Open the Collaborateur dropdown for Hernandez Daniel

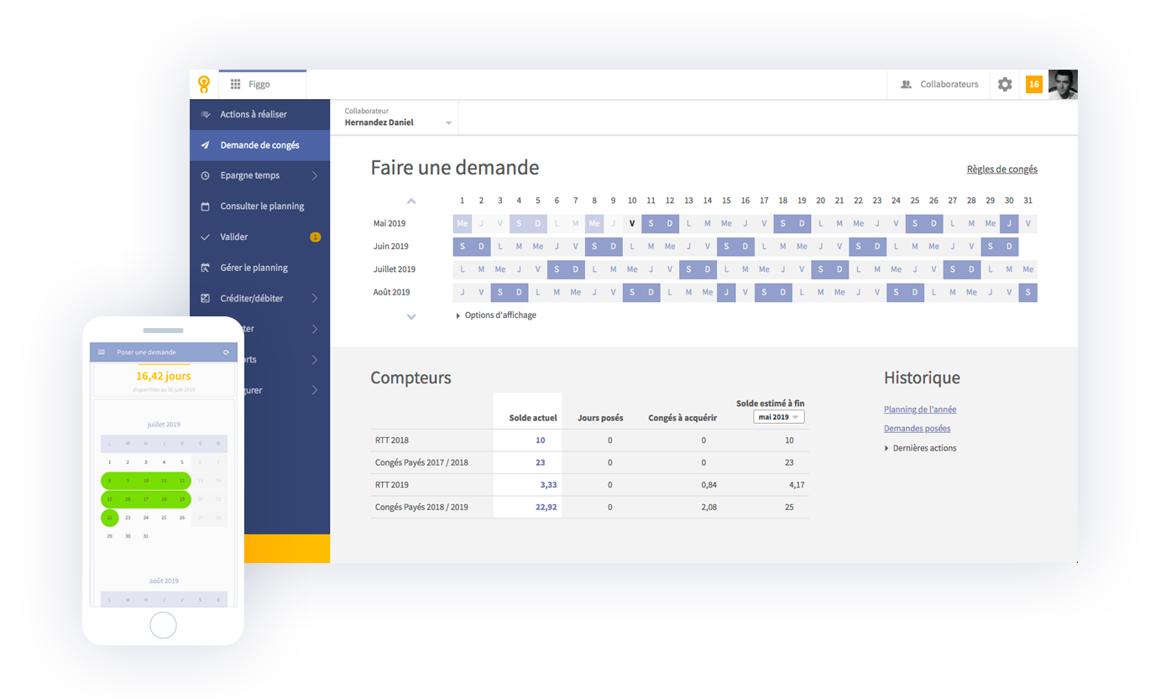click(400, 117)
